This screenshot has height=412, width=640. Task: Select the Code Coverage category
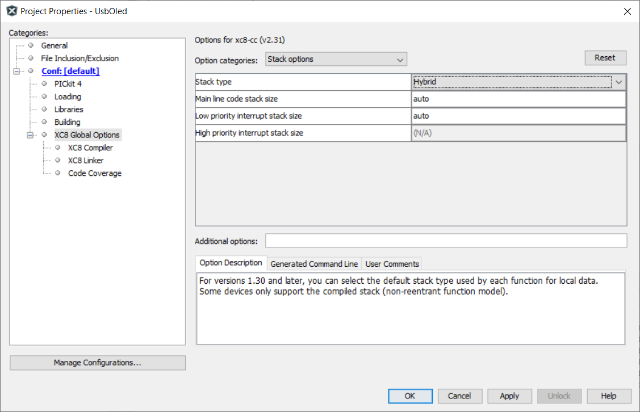(94, 173)
